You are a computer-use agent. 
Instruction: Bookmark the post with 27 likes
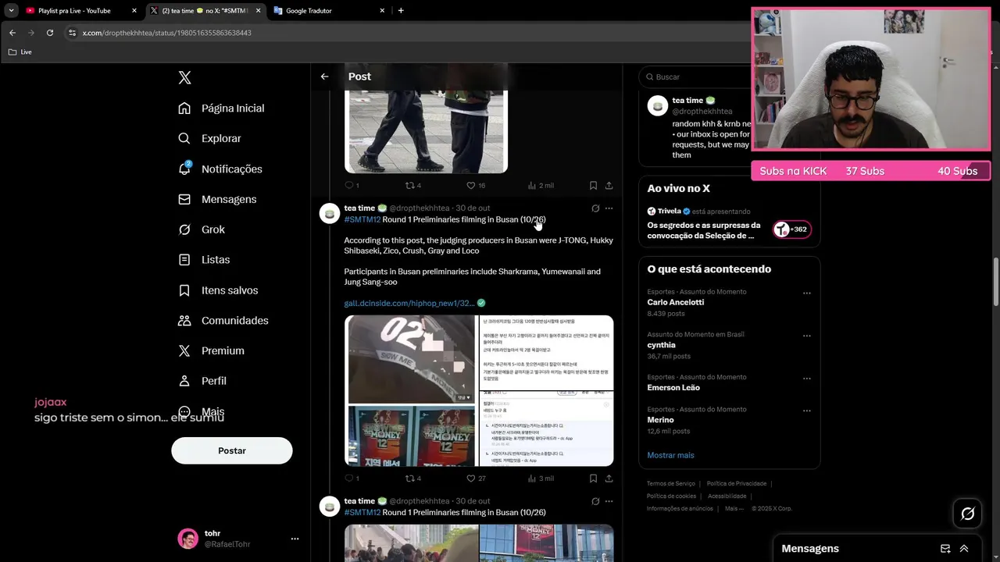coord(593,478)
